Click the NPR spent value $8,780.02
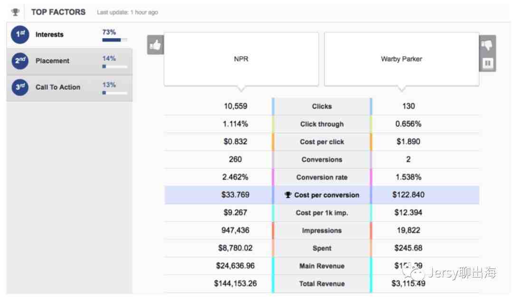This screenshot has height=297, width=513. 236,248
